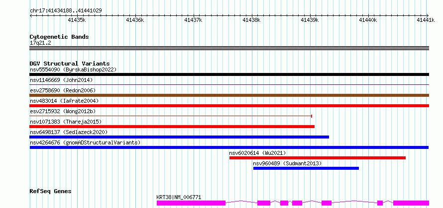This screenshot has height=208, width=443.
Task: Click the first large KRT38 exon block
Action: (x=191, y=203)
